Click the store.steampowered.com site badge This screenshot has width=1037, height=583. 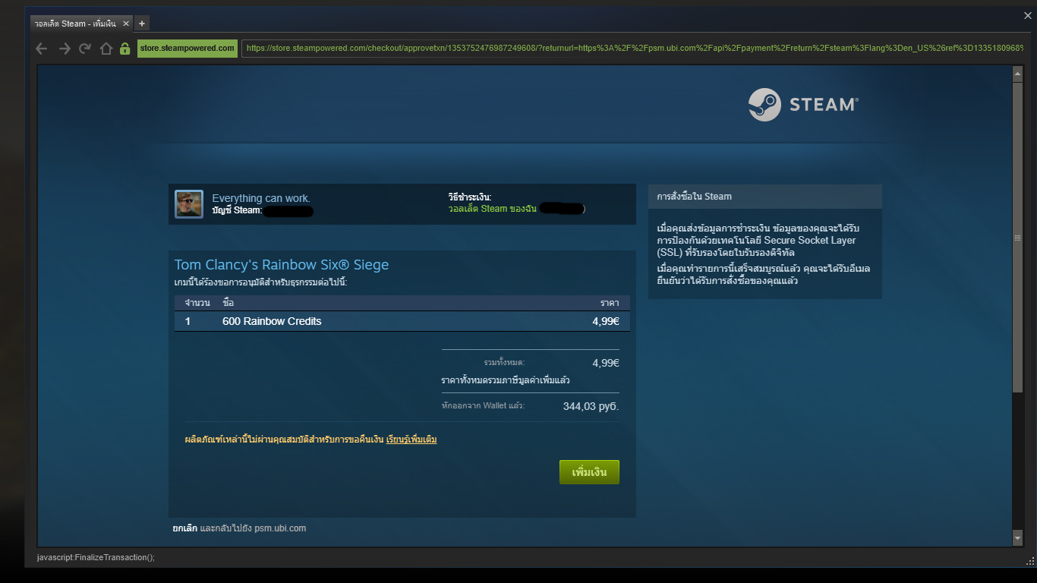click(188, 49)
